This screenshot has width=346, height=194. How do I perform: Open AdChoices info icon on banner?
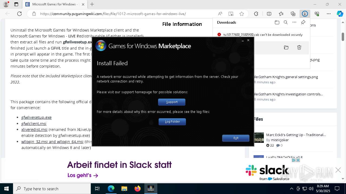pyautogui.click(x=294, y=160)
